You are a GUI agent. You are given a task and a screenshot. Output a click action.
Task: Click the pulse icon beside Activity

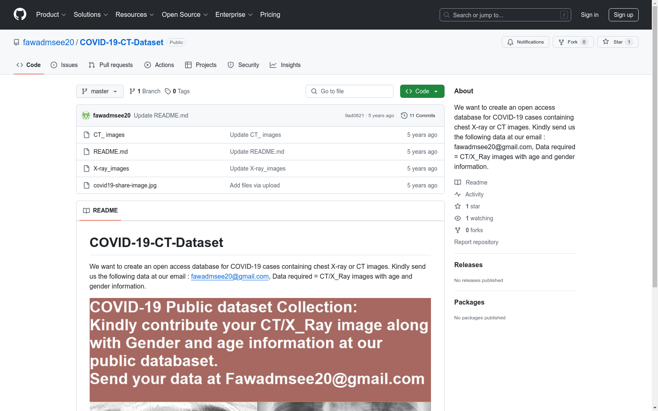[458, 194]
